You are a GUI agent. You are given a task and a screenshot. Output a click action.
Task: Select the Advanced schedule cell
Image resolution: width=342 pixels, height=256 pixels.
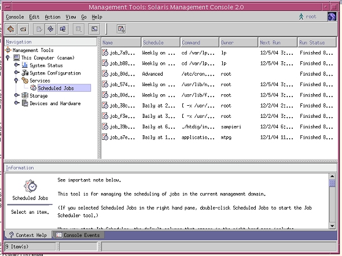152,74
